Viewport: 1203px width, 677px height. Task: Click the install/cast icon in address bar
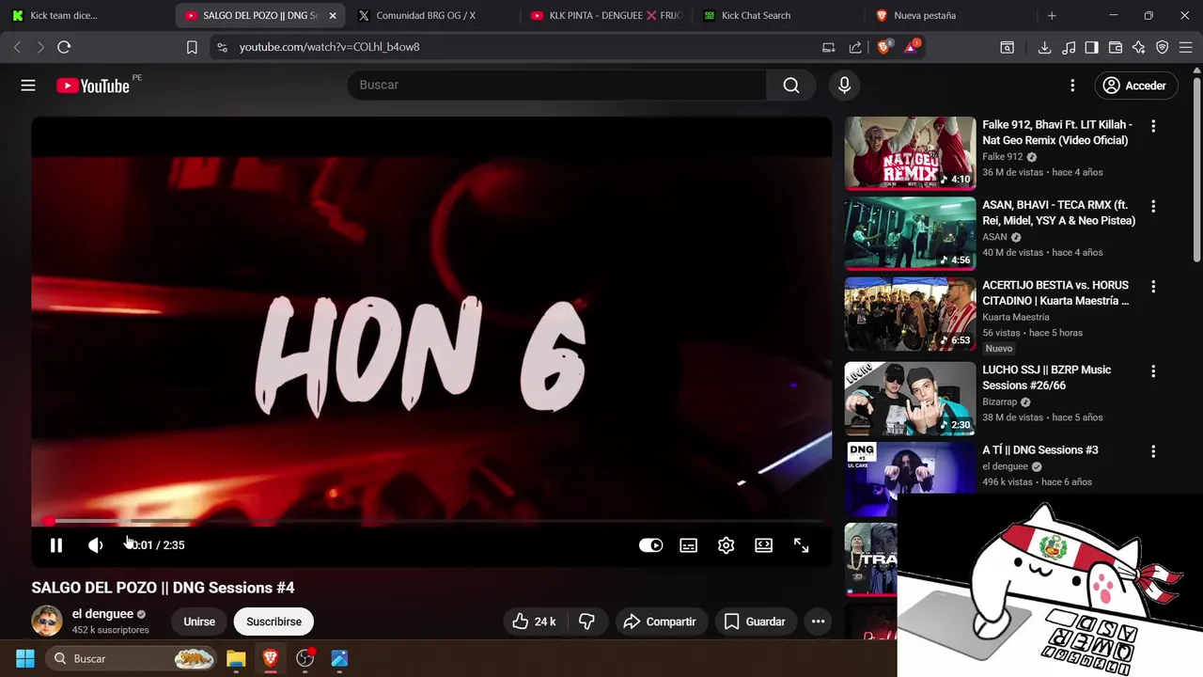(828, 47)
